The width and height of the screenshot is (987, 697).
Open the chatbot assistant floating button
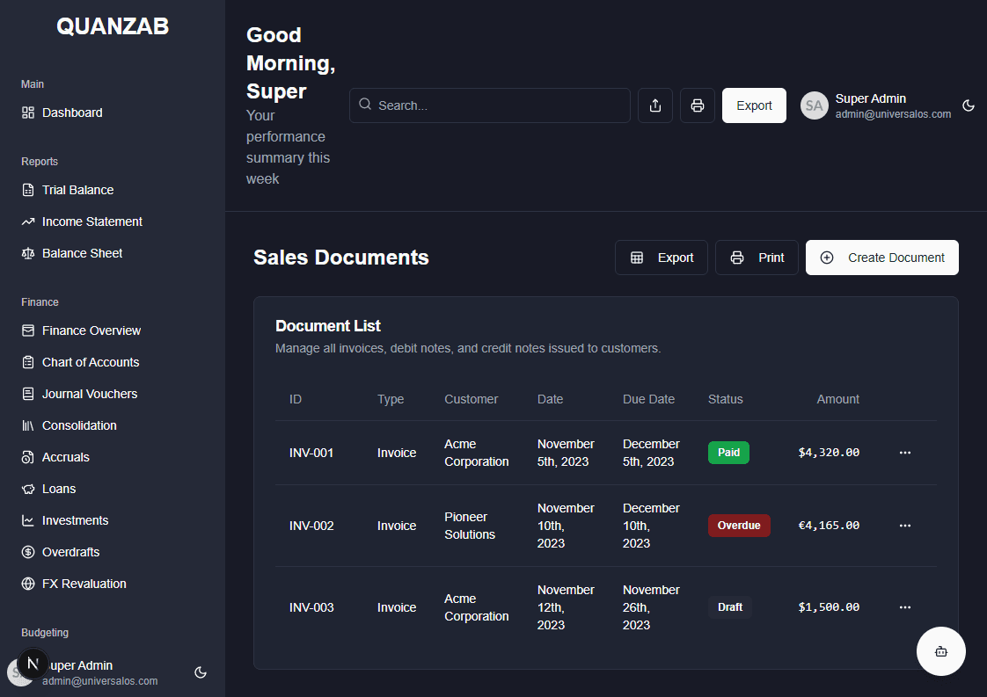[x=940, y=651]
